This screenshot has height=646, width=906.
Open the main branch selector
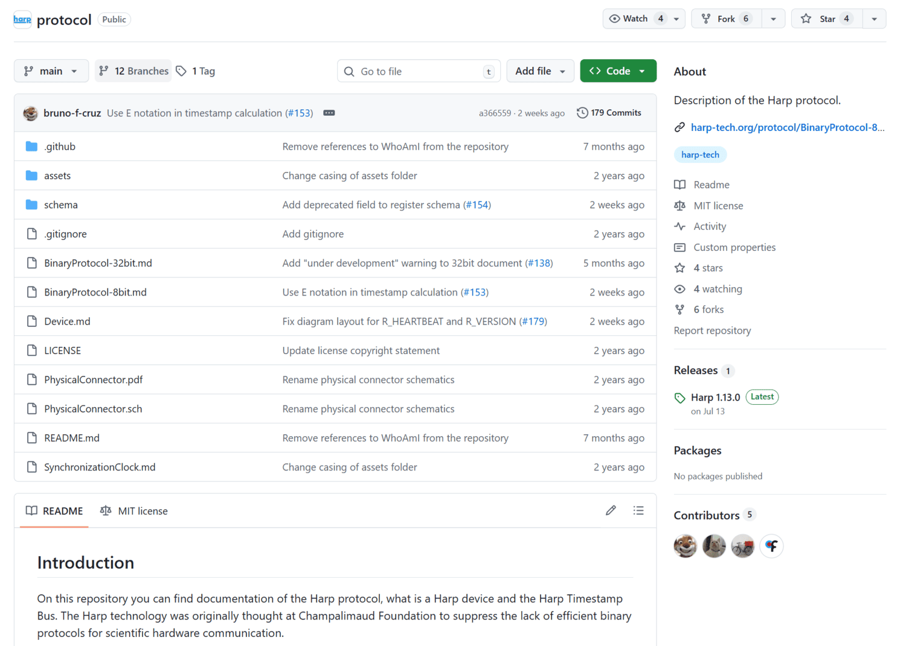coord(51,71)
